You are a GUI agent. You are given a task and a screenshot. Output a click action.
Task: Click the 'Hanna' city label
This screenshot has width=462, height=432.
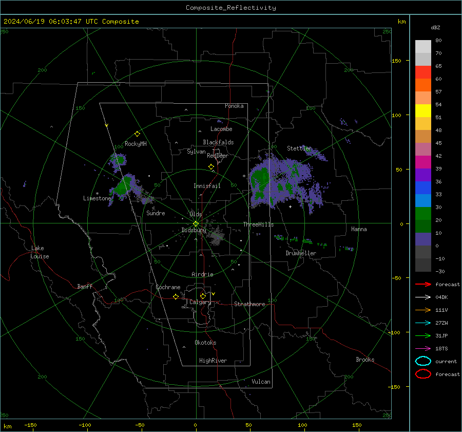359,229
